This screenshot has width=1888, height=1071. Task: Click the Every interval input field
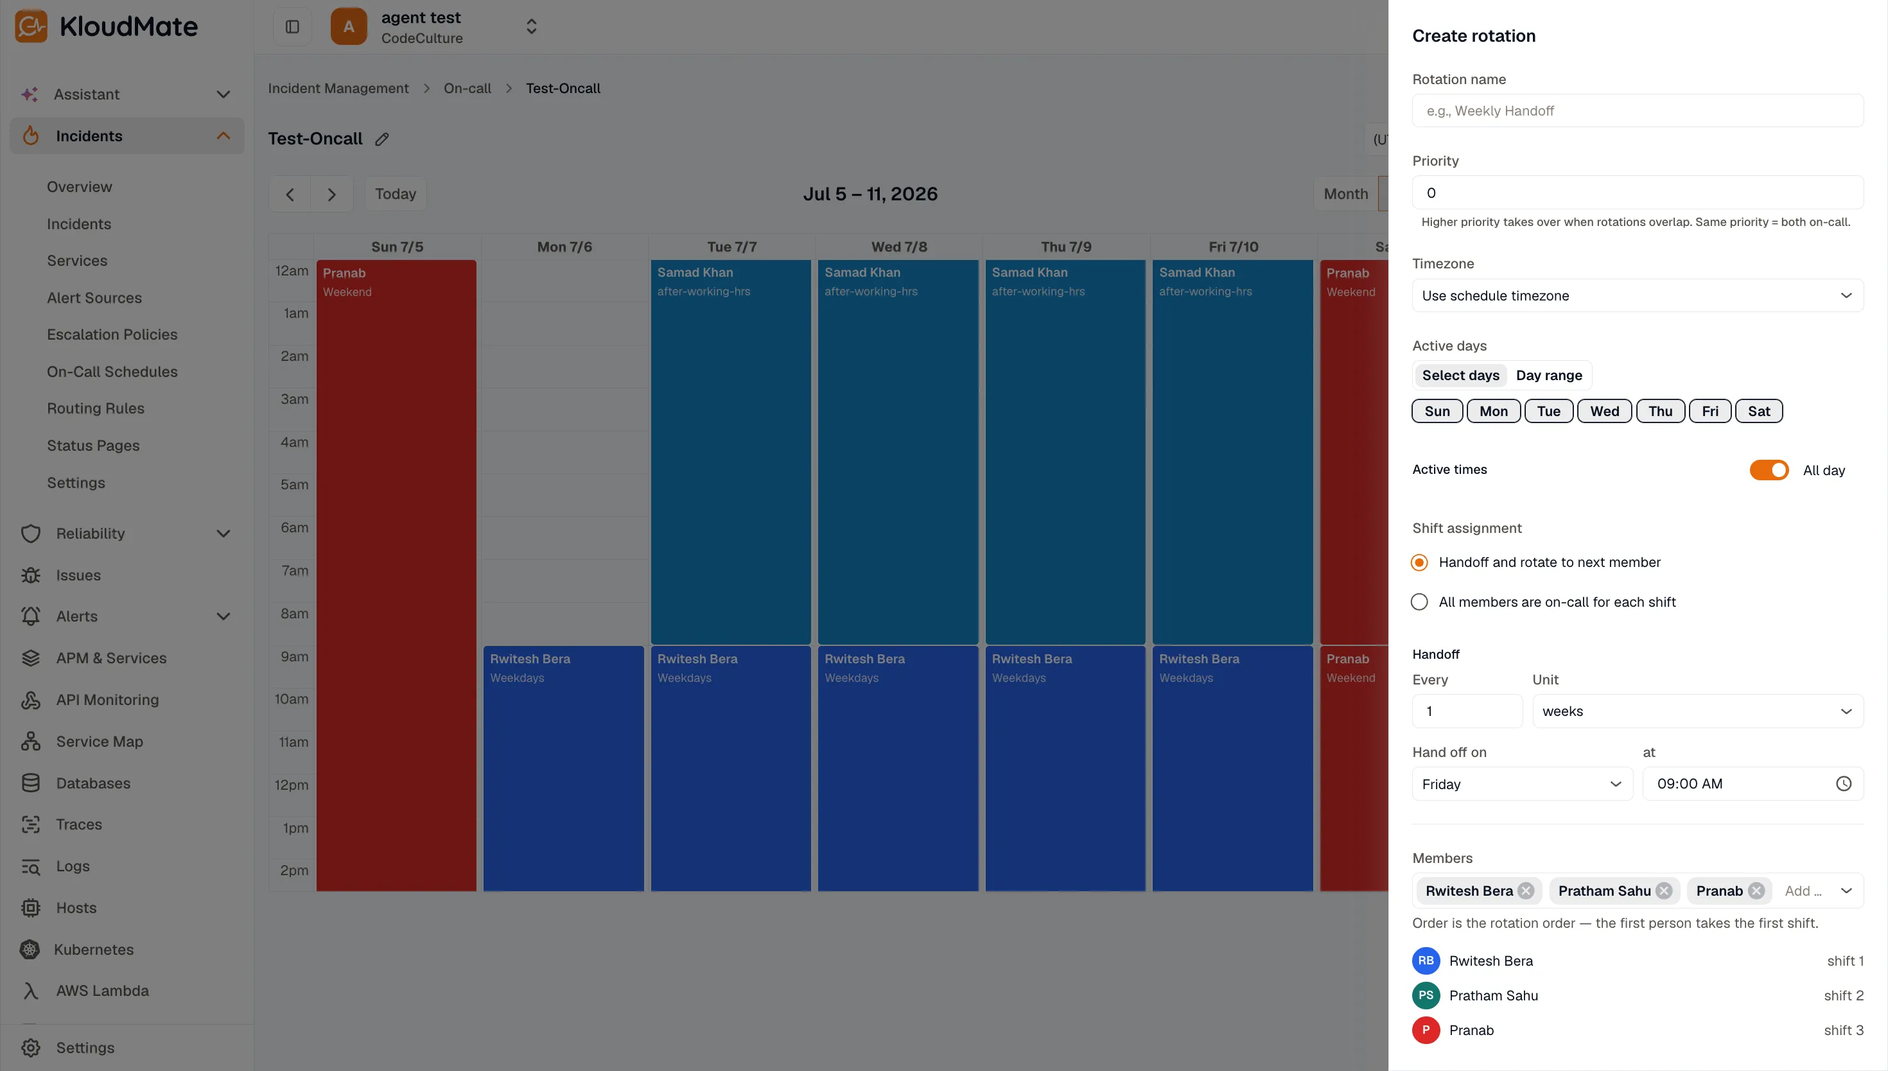coord(1467,711)
